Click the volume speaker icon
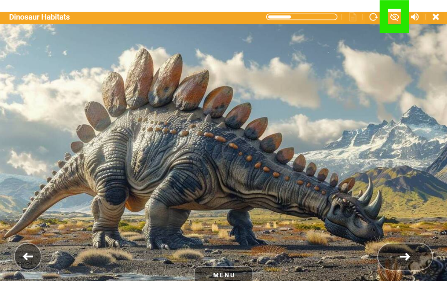This screenshot has height=281, width=447. 415,17
